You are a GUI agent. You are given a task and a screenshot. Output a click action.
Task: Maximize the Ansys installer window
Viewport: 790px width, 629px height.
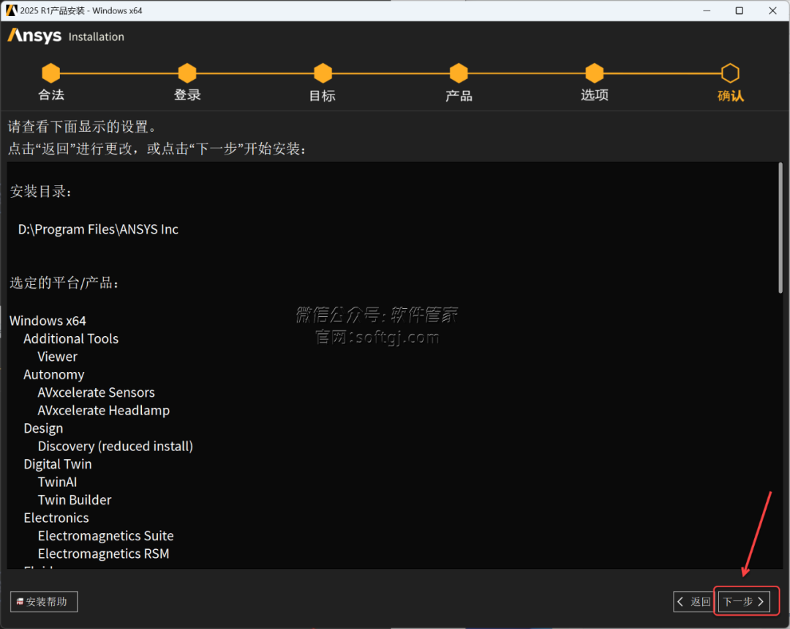(739, 10)
